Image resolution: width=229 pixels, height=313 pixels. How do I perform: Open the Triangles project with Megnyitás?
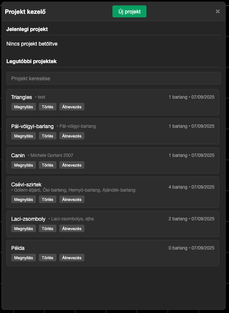coord(24,107)
